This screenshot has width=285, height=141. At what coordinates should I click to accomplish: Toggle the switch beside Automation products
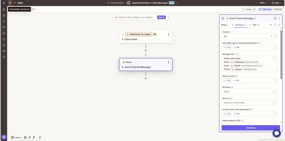[x=35, y=9]
